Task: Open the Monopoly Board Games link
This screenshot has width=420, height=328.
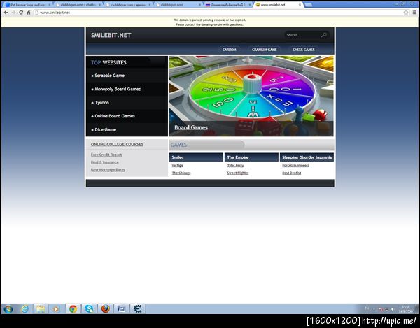Action: coord(118,89)
